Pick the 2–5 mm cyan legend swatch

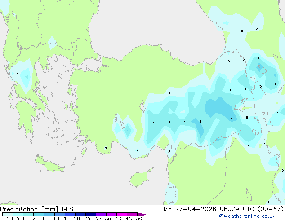pyautogui.click(x=39, y=214)
